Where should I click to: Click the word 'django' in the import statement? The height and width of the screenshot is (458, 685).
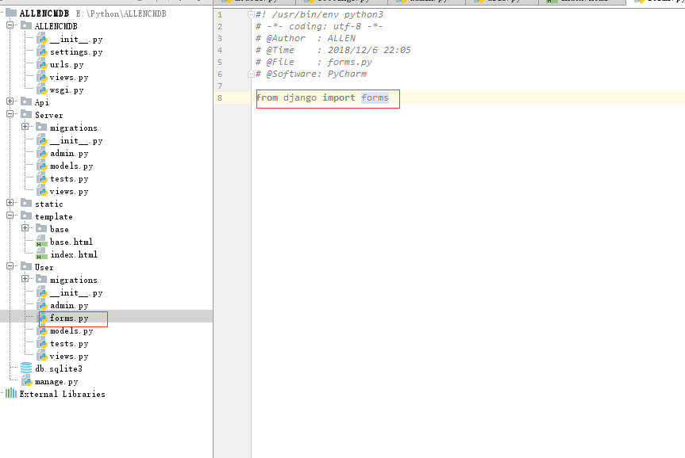tap(300, 97)
